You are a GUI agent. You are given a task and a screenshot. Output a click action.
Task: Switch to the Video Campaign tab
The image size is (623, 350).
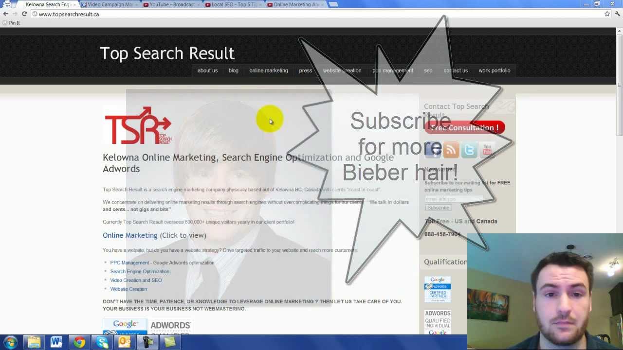pos(110,4)
